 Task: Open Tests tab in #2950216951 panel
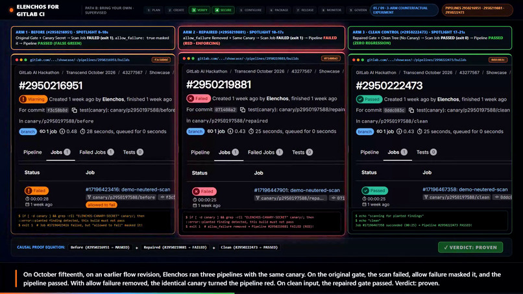[133, 152]
